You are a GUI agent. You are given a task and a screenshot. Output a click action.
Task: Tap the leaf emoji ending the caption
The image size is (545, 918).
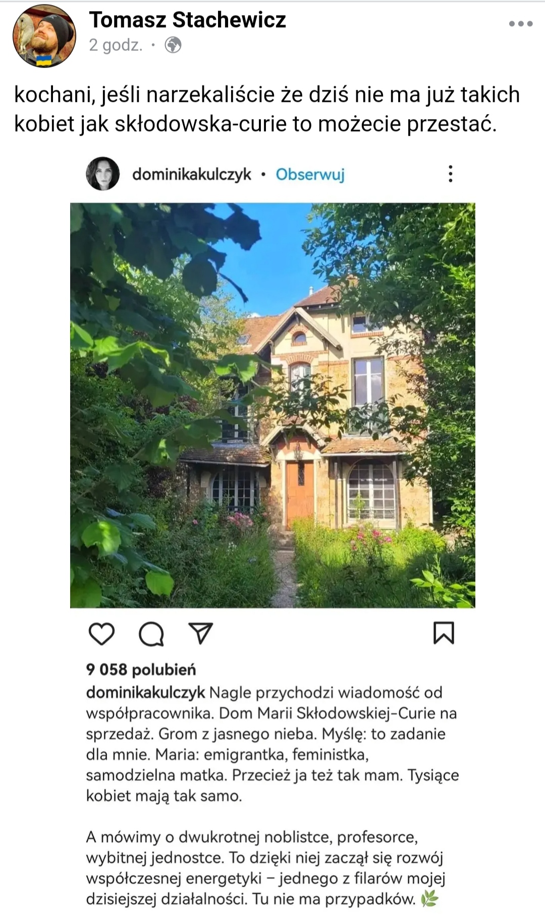tap(429, 899)
